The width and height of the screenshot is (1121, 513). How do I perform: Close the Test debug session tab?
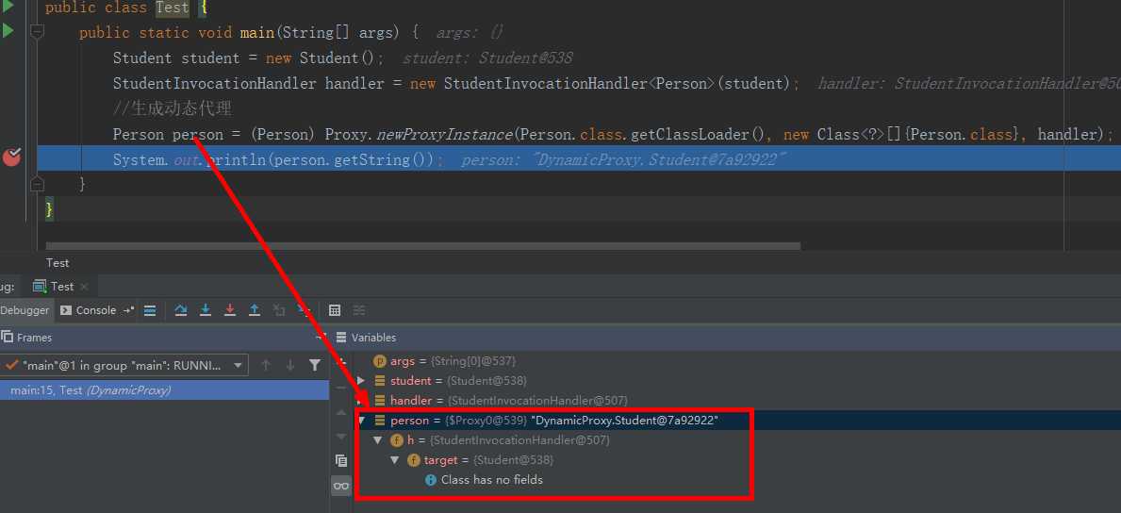click(84, 286)
